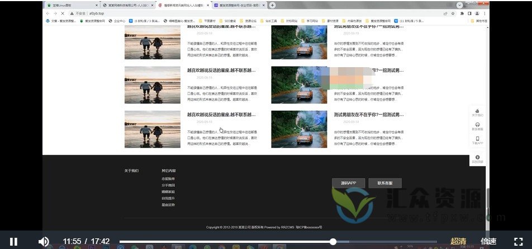Image resolution: width=532 pixels, height=249 pixels.
Task: Bookmark this page with the star
Action: point(453,13)
